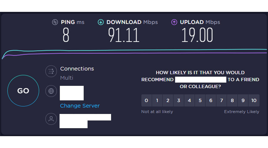The height and width of the screenshot is (148, 268).
Task: Click the Connections label
Action: coord(77,69)
